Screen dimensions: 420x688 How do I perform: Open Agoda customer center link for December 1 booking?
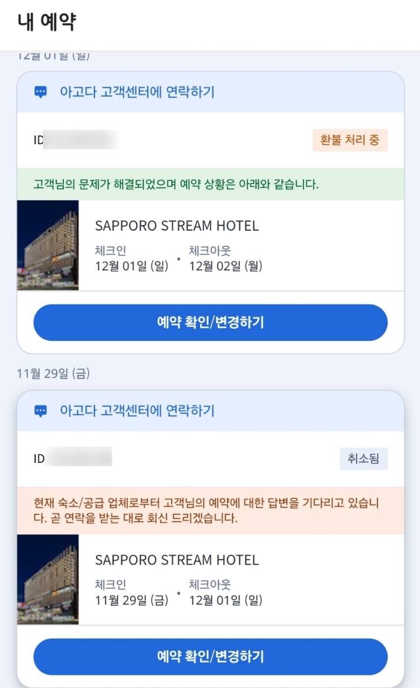(137, 92)
